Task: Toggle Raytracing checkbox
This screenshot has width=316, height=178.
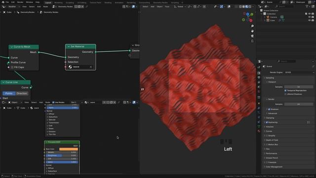Action: 267,122
